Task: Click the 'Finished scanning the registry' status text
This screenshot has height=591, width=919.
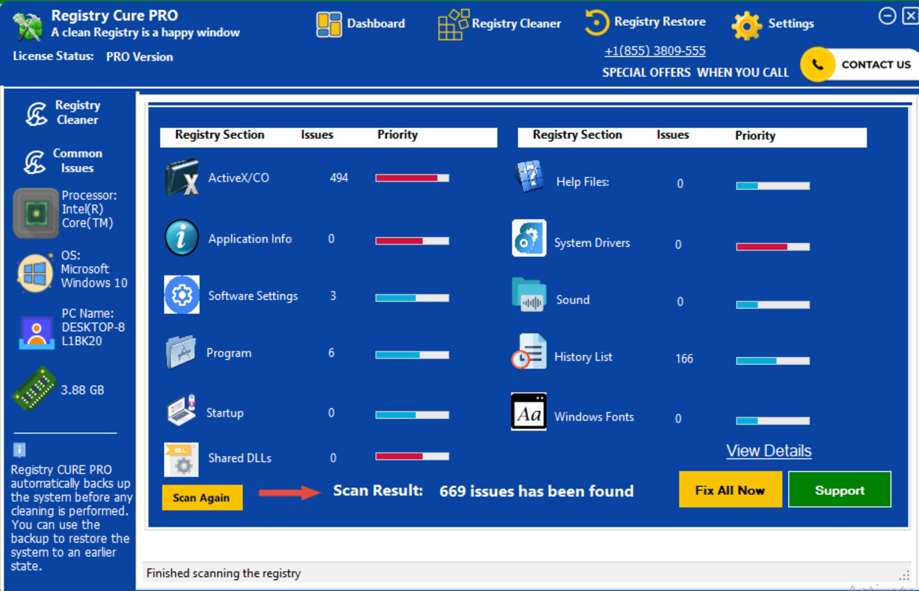Action: [x=224, y=573]
